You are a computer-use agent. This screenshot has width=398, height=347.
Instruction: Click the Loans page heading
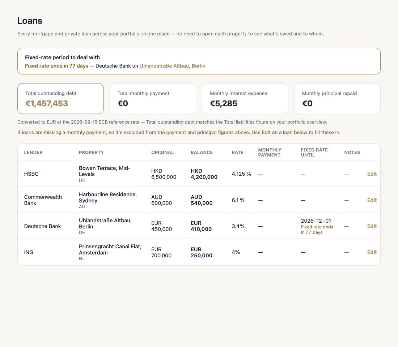point(30,21)
